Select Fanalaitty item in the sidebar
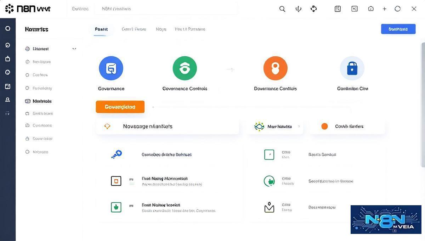The height and width of the screenshot is (241, 425). pyautogui.click(x=38, y=88)
